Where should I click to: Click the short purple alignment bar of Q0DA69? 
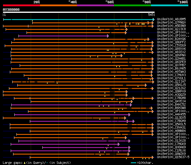click(x=86, y=148)
